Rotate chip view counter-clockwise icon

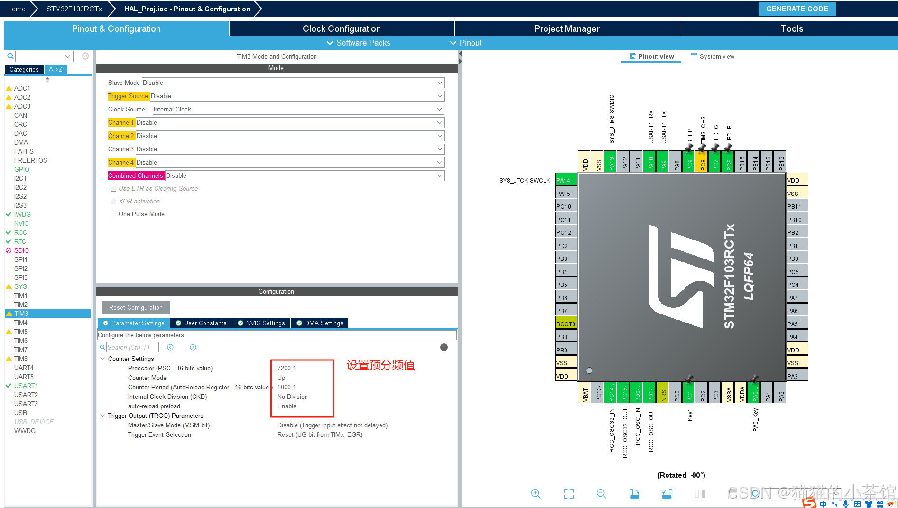tap(667, 494)
